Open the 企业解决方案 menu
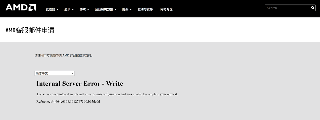This screenshot has width=320, height=120. [104, 9]
